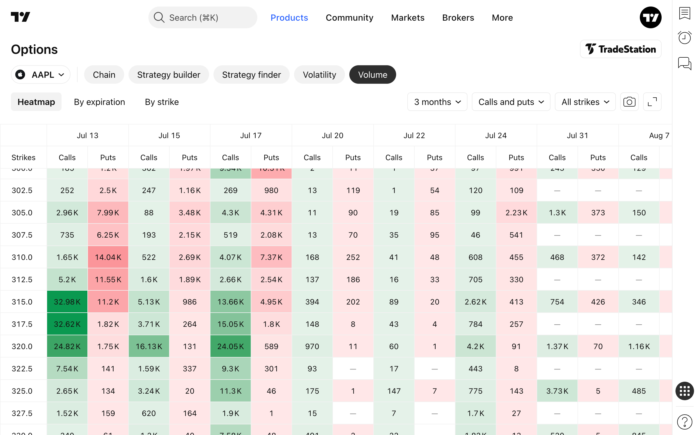Click the TradeStation broker button
The width and height of the screenshot is (697, 435).
pos(620,49)
